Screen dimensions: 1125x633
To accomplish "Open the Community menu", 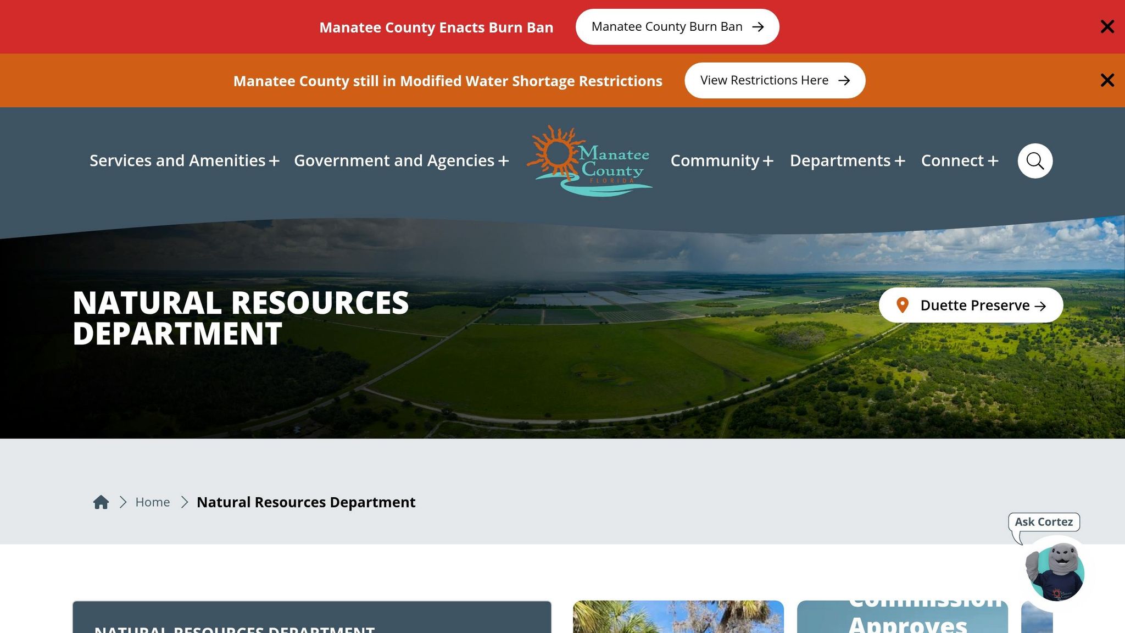I will 722,160.
